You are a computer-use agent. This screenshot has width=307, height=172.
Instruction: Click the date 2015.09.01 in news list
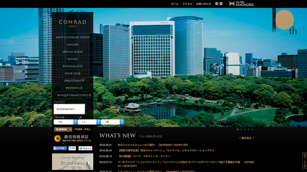pos(106,145)
